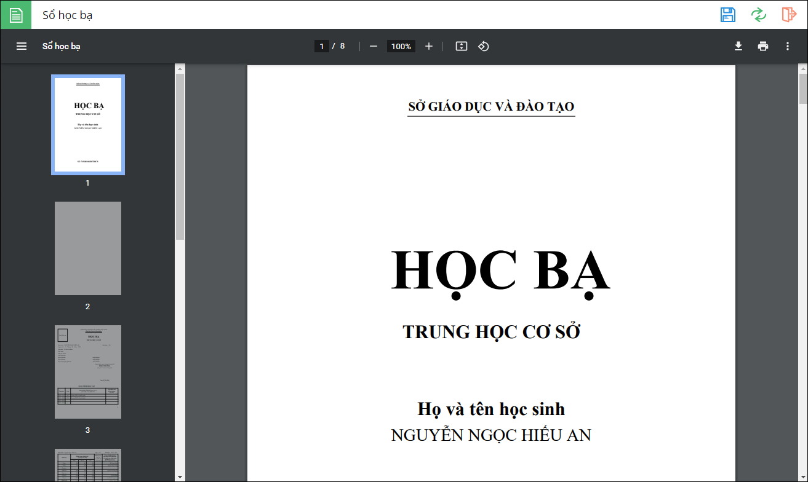
Task: Click the orange exit door icon
Action: tap(789, 15)
